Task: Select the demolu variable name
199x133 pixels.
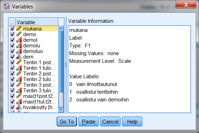Action: point(32,46)
